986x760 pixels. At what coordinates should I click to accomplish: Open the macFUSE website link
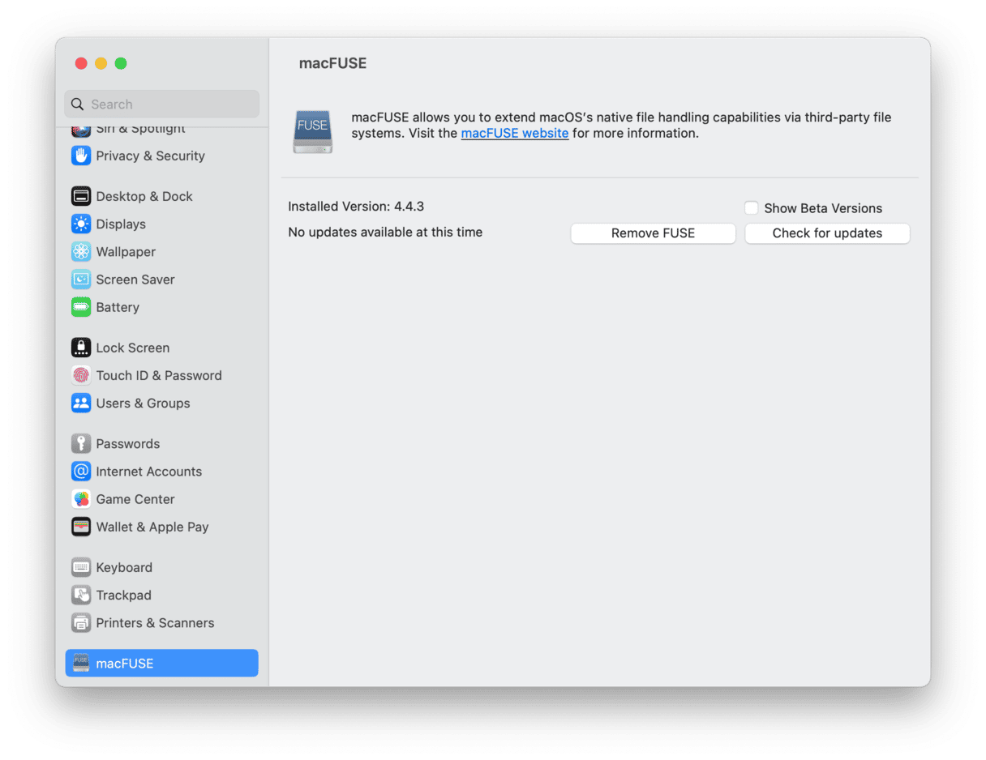click(x=515, y=133)
